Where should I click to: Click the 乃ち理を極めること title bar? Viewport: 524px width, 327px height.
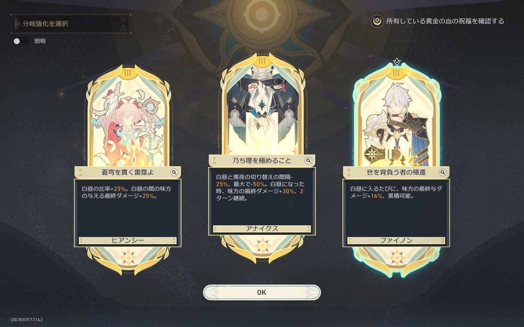coord(262,161)
